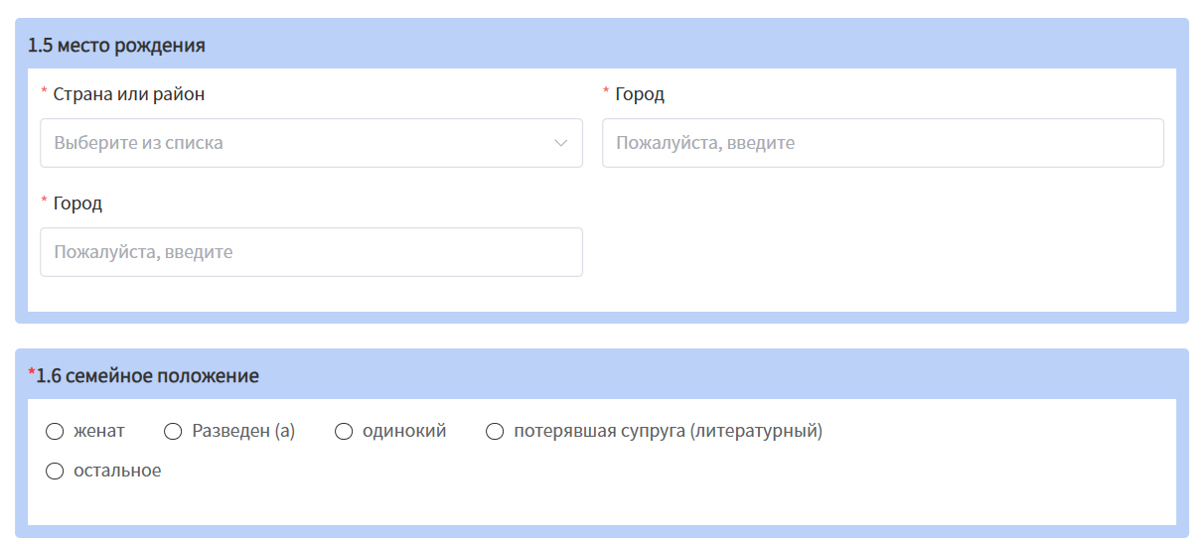
Task: Click the 'Выберите из списка' placeholder text
Action: click(138, 143)
